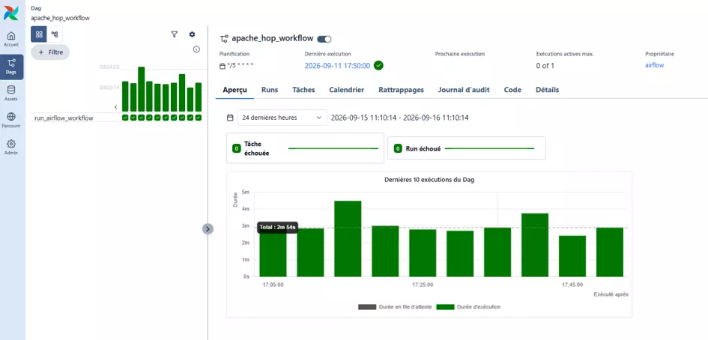The image size is (708, 340).
Task: Open the Assets section in sidebar
Action: tap(11, 94)
